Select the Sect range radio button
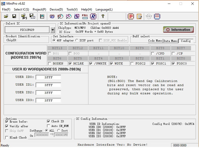 [x=59, y=131]
